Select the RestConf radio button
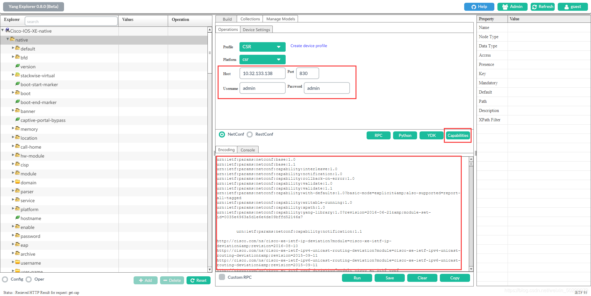The image size is (591, 296). (x=250, y=134)
